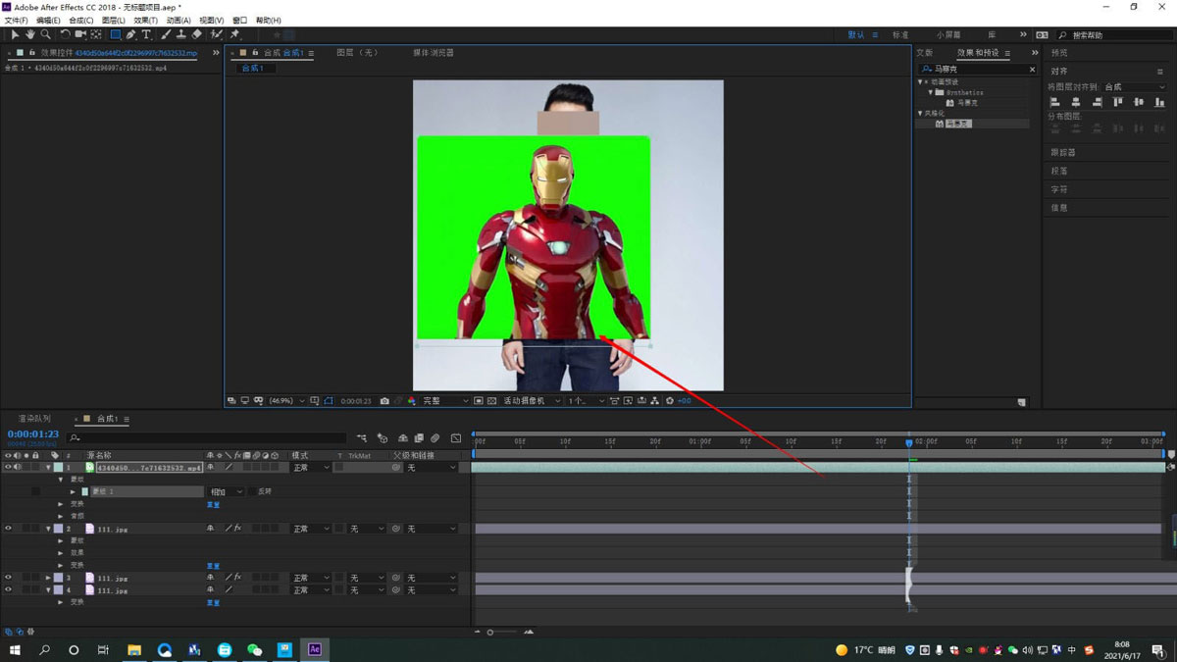Select the Zoom magnifier tool
1177x662 pixels.
coord(45,34)
